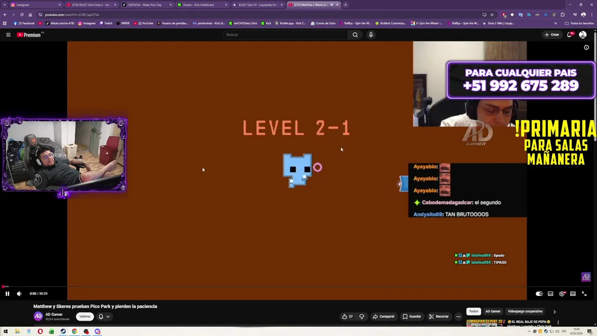Viewport: 597px width, 336px height.
Task: Open the Todos los favoritos folder
Action: 580,23
